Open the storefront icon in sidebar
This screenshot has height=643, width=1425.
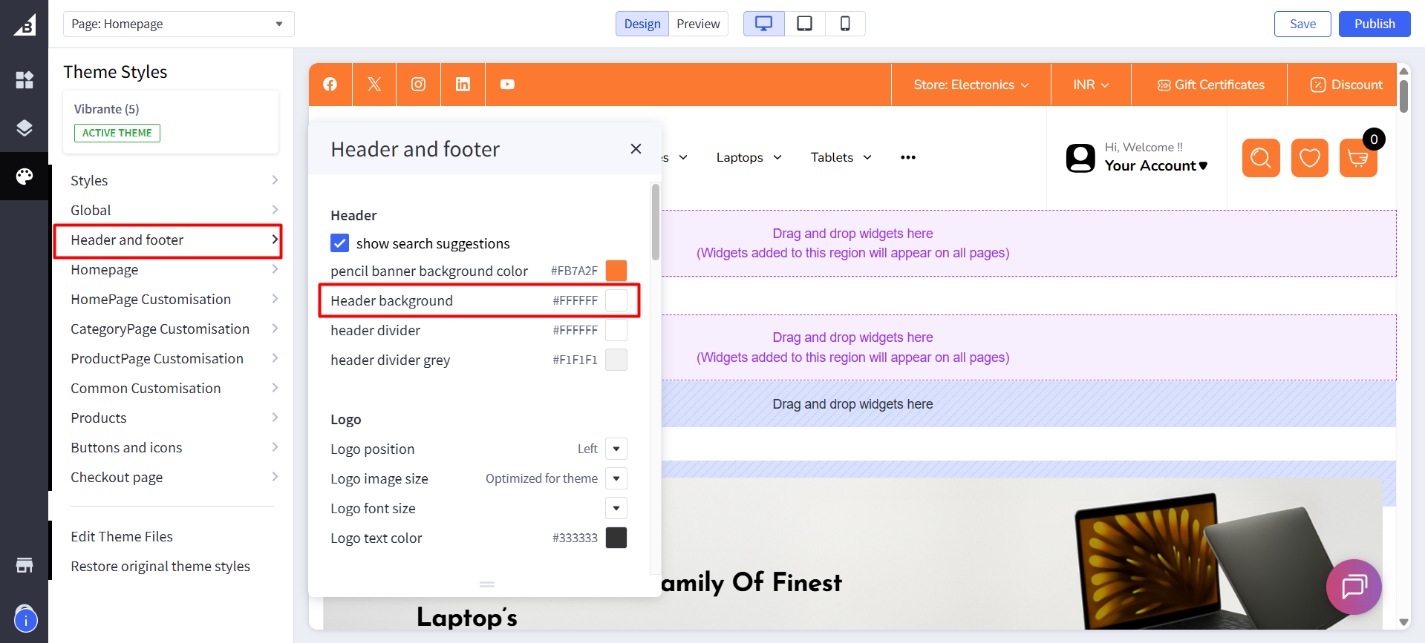tap(25, 565)
